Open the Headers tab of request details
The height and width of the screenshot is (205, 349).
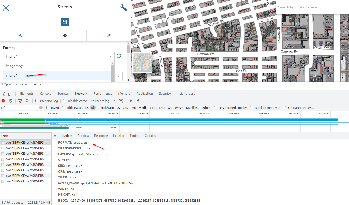point(66,136)
